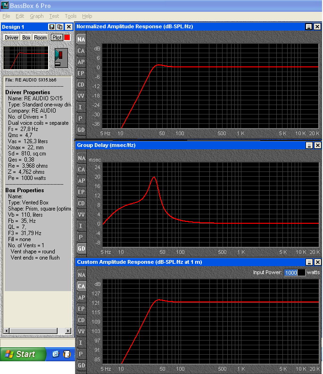323x374 pixels.
Task: Click the 'F3 = 31,79 Hz' line
Action: point(25,233)
